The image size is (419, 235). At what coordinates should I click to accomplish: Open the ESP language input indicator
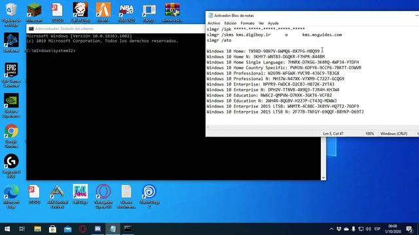click(377, 229)
